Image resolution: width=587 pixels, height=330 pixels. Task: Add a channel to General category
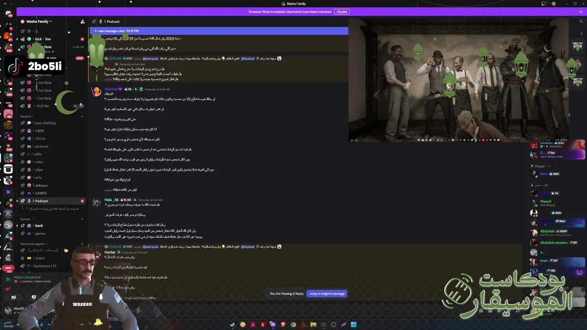pos(82,116)
